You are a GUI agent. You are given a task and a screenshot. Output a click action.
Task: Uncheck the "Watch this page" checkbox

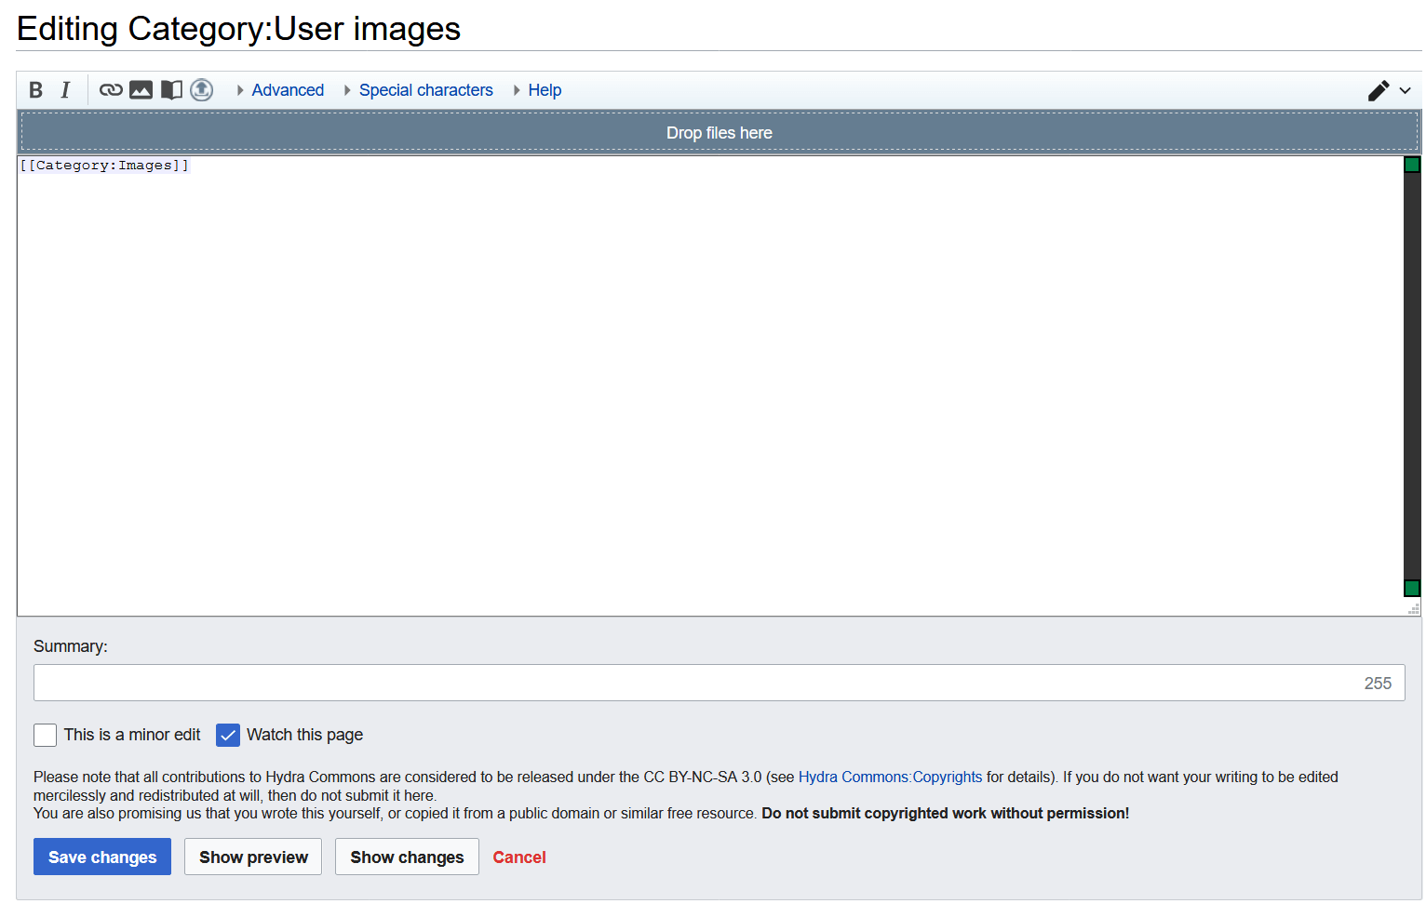point(228,735)
